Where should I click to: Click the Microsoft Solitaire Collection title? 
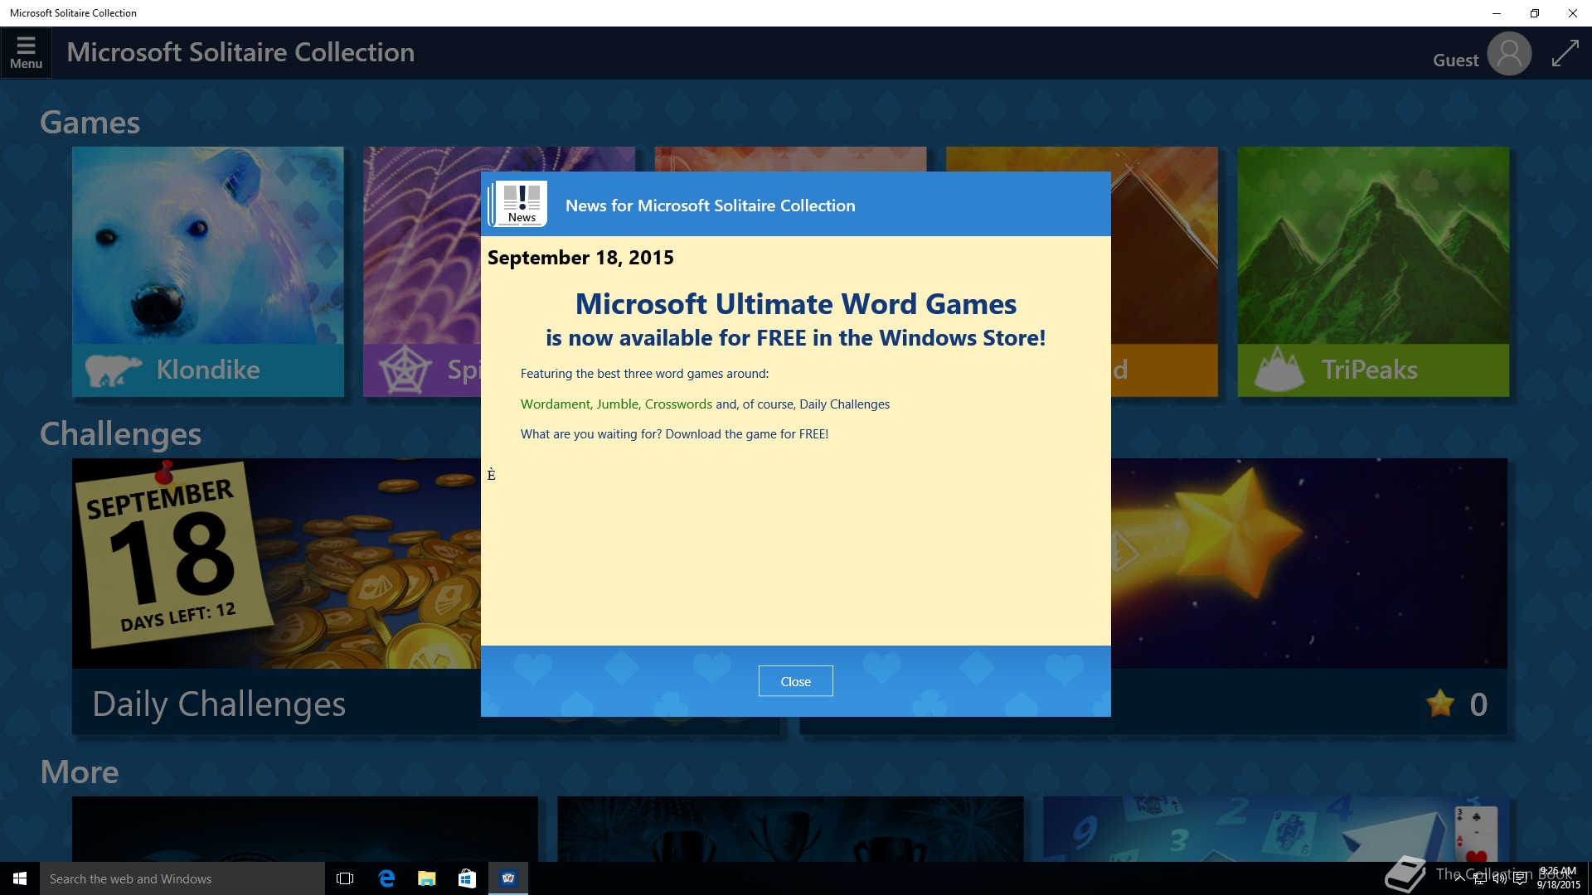point(240,52)
